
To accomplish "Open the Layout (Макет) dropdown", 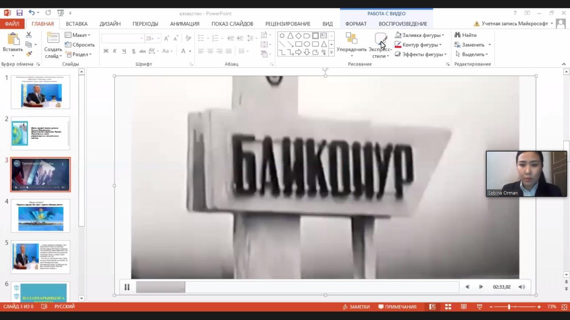I will point(77,35).
